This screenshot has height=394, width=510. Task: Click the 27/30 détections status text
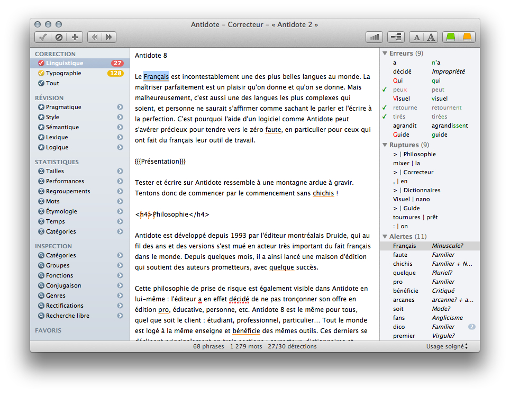292,346
